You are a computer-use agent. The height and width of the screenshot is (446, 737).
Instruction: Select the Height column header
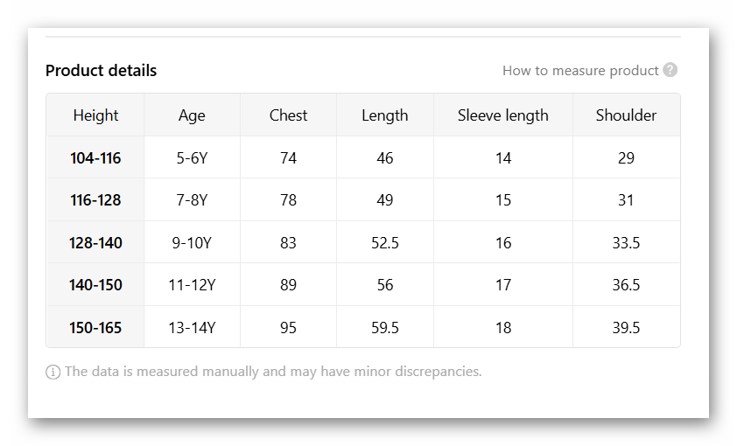pos(95,115)
